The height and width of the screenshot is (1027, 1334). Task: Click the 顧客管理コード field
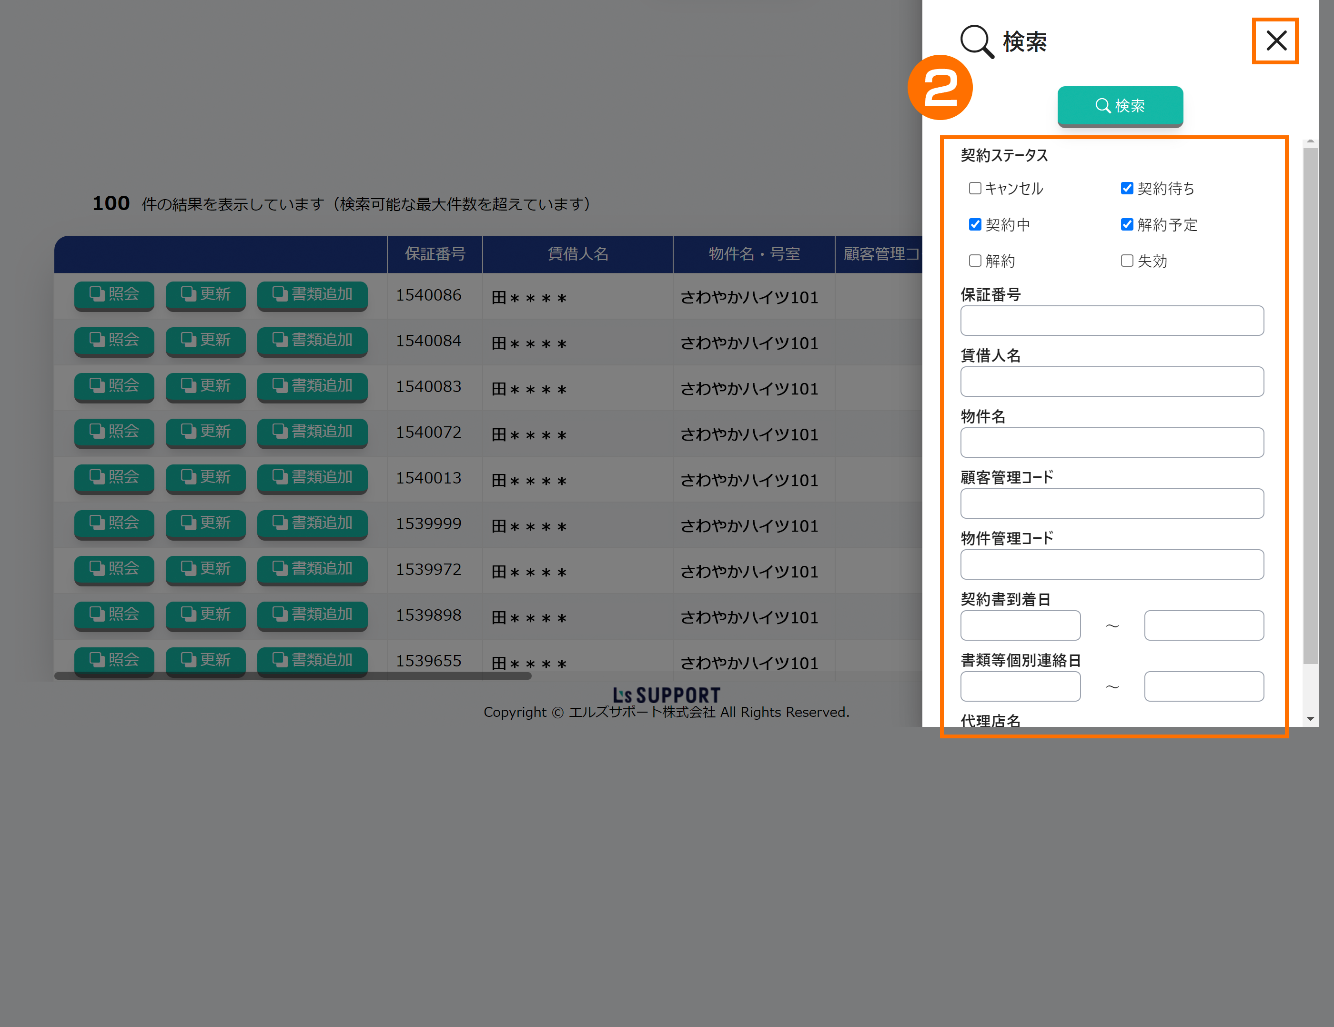tap(1112, 503)
